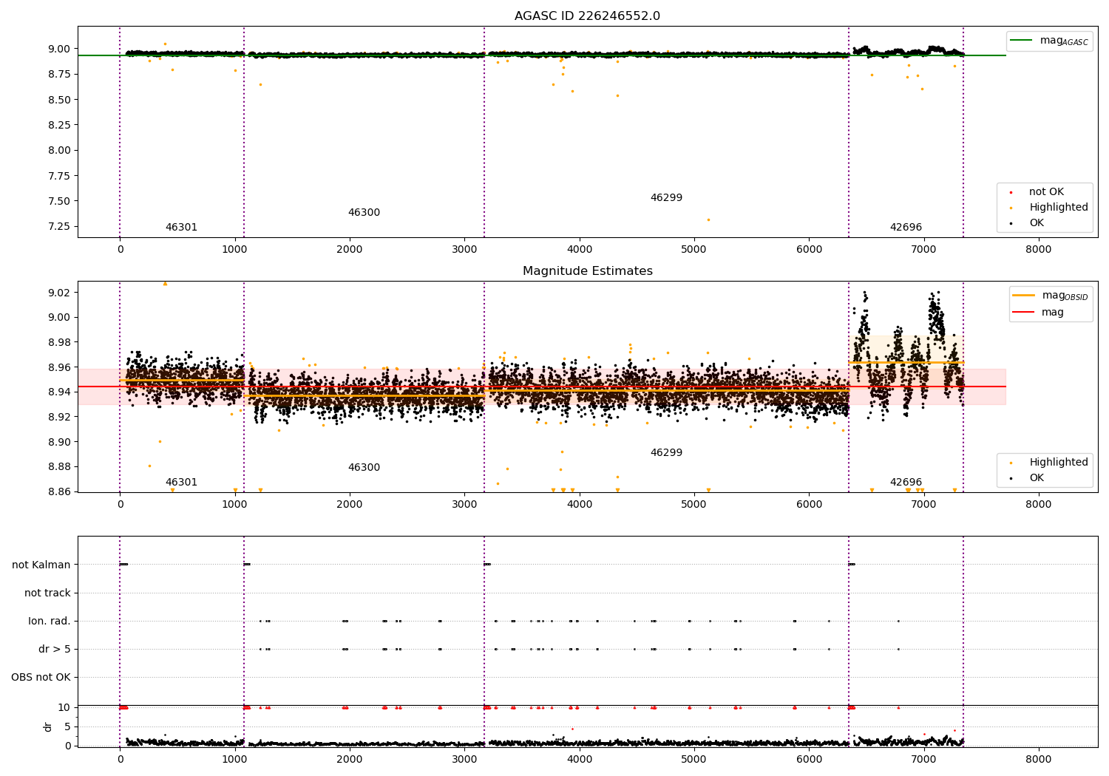Select the mag OBSID orange line legend entry

(x=1051, y=296)
